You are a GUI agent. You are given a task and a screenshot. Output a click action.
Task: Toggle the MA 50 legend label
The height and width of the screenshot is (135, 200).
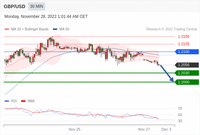[64, 29]
